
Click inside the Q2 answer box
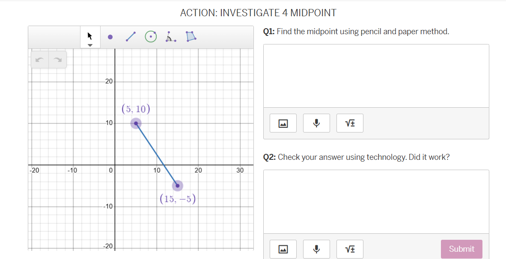click(376, 200)
